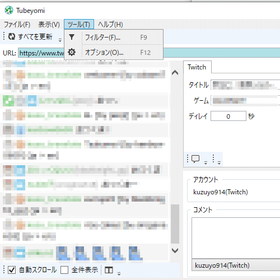Click the ディレイ seconds field
The height and width of the screenshot is (280, 280).
coord(228,116)
